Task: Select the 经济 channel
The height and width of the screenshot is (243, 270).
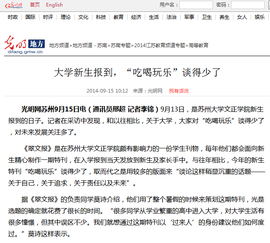Action: [x=136, y=17]
